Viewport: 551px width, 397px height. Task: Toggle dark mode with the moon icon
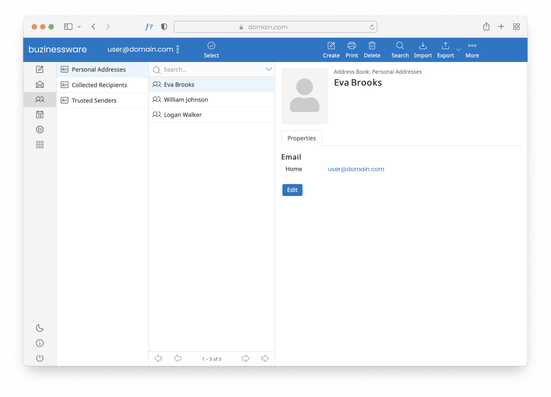point(40,328)
